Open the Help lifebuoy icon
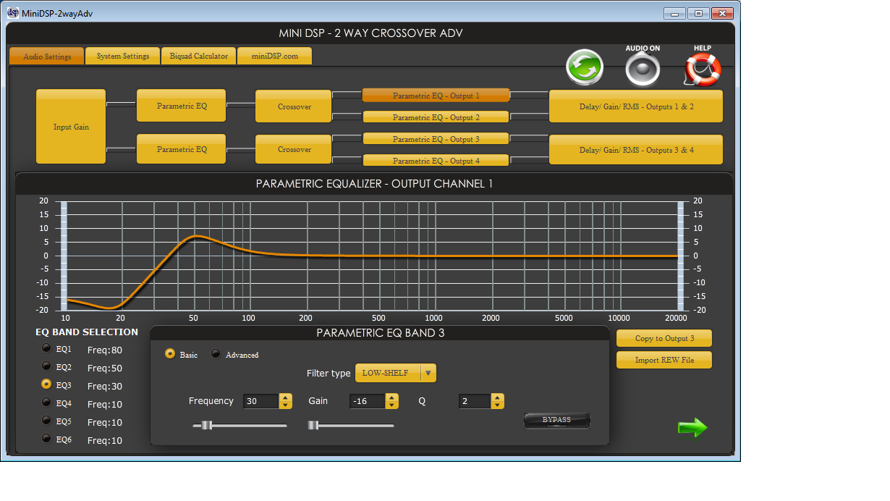This screenshot has width=890, height=501. [703, 70]
